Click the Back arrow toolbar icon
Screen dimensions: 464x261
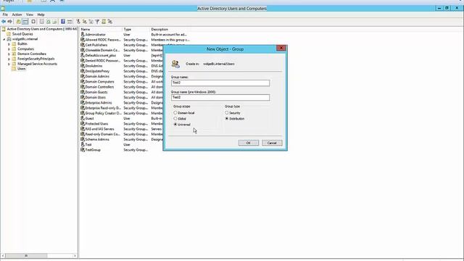pos(4,22)
